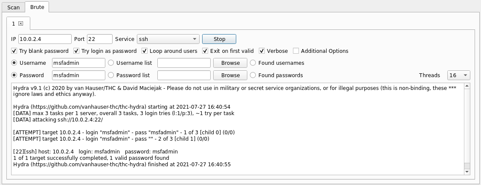Select the Found usernames radio option
Viewport: 481px width, 185px height.
(x=253, y=63)
